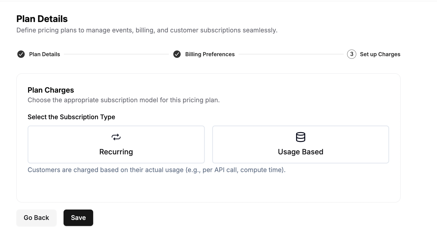Open the Set up Charges step label
The width and height of the screenshot is (437, 248).
tap(380, 54)
